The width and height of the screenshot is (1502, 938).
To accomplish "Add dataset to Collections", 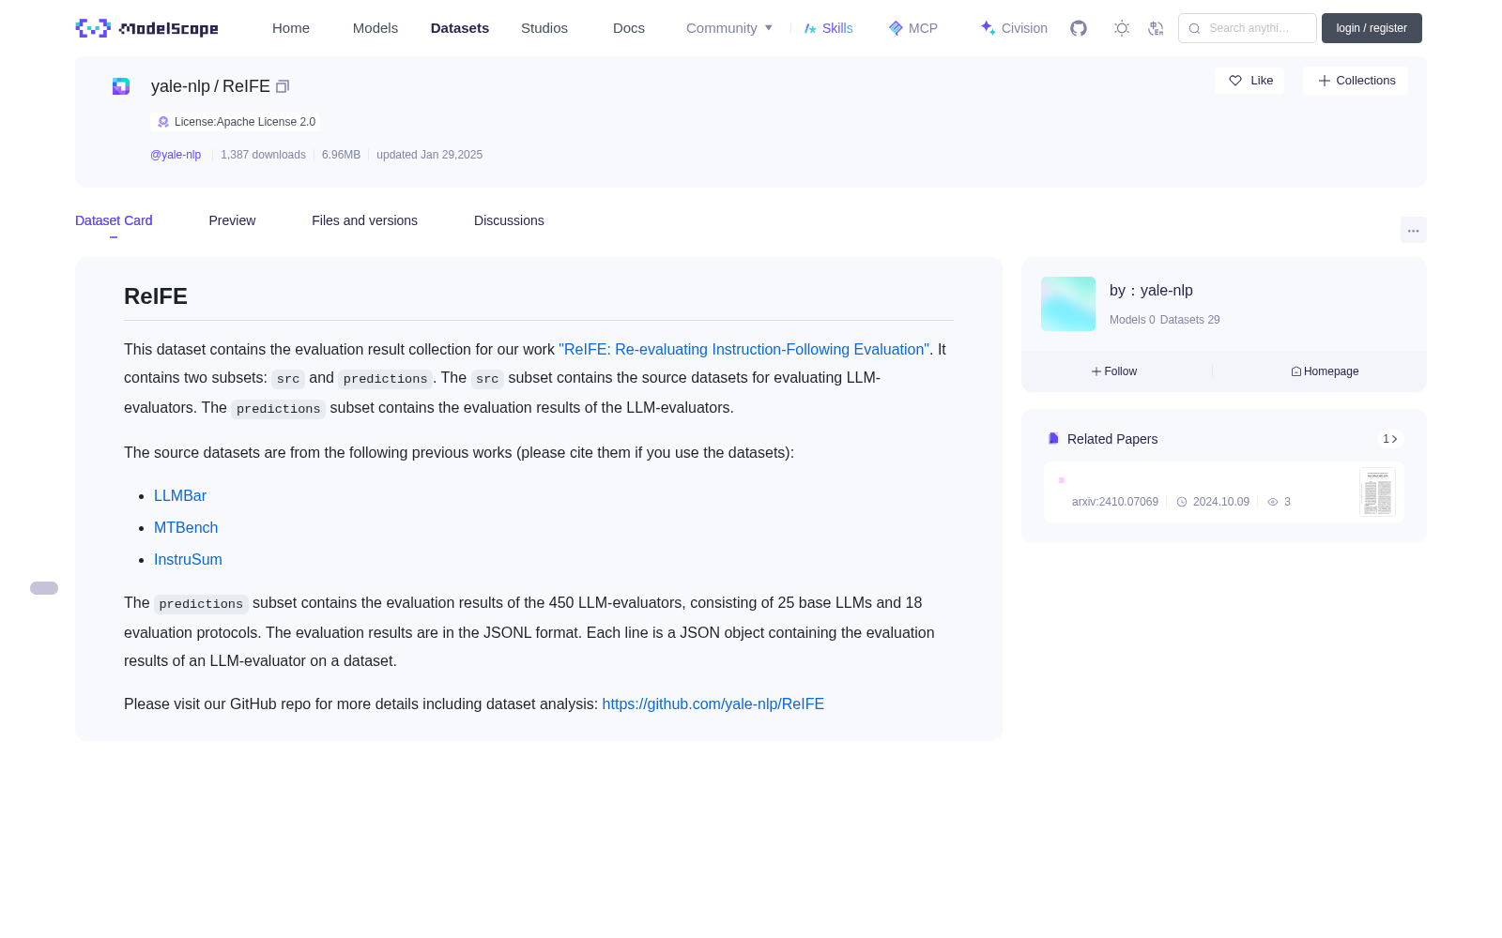I will point(1356,81).
